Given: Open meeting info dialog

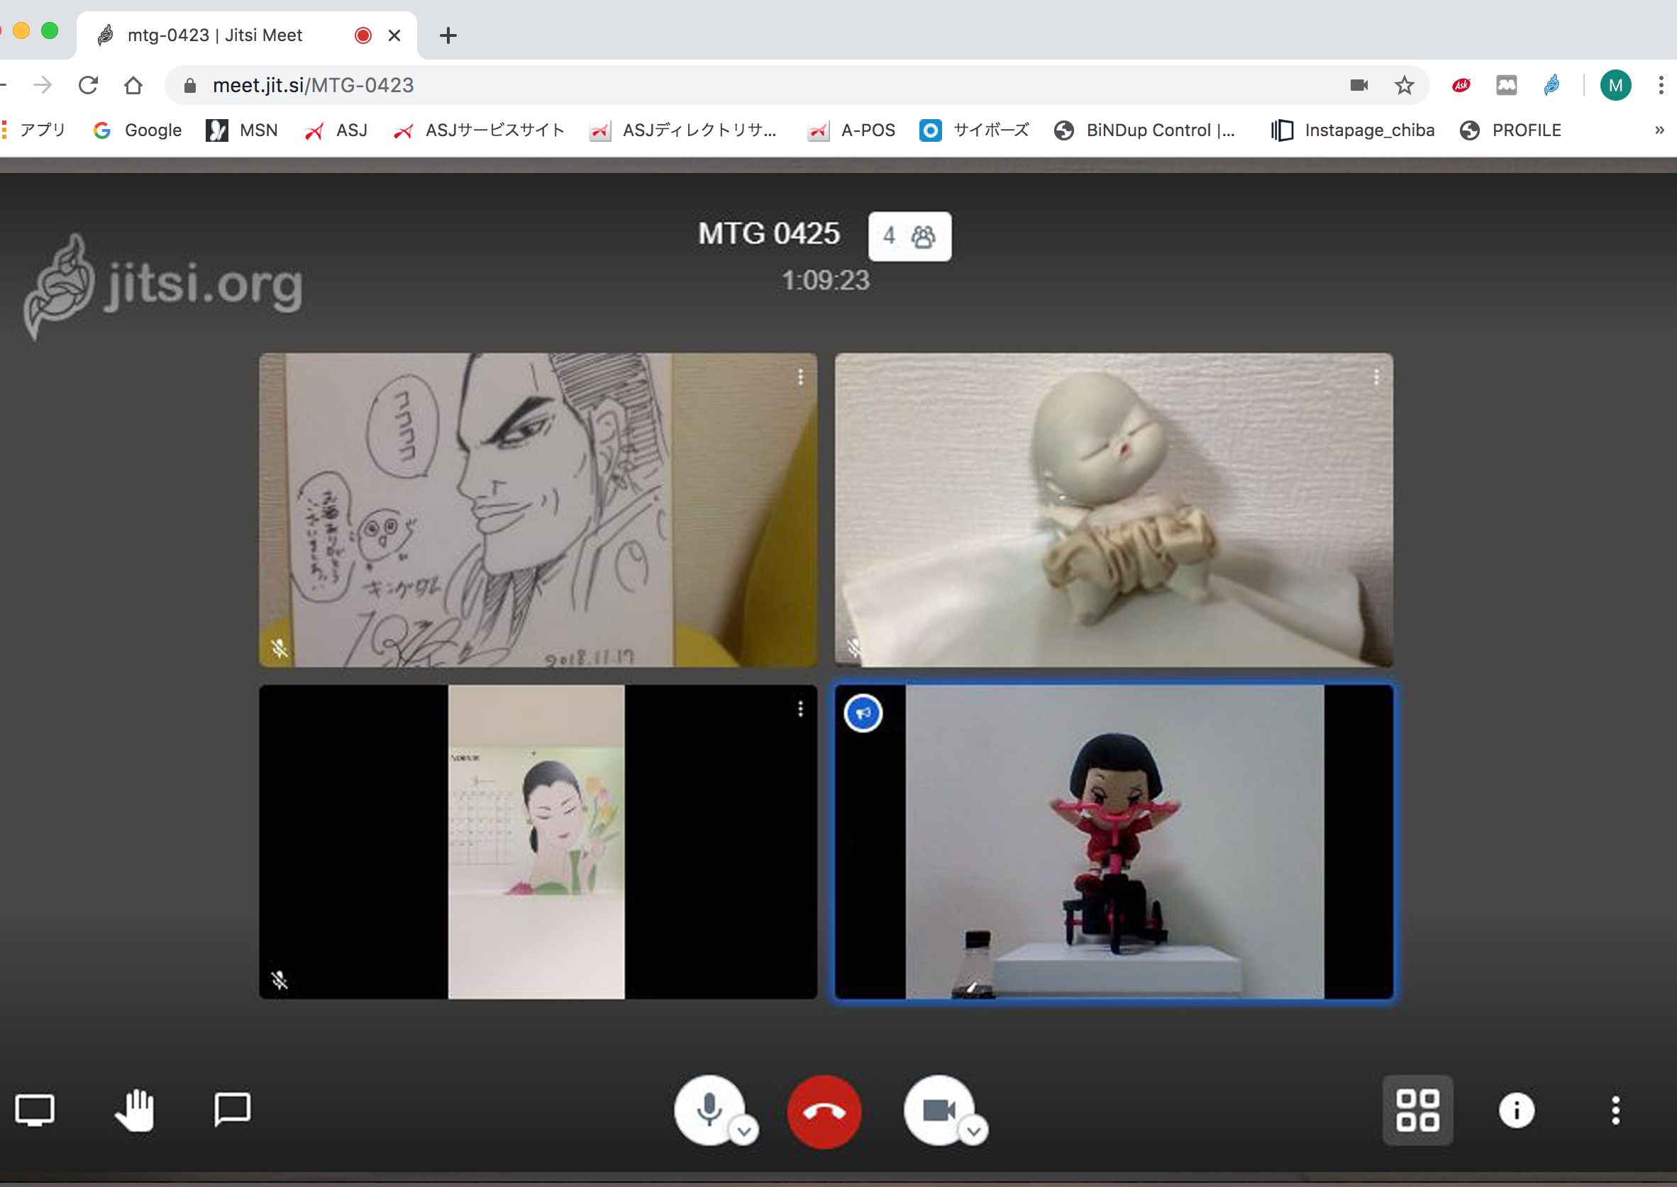Looking at the screenshot, I should click(x=1517, y=1110).
